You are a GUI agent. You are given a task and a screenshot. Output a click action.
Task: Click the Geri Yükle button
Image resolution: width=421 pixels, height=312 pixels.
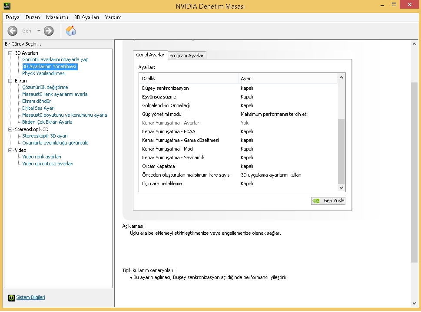click(328, 200)
